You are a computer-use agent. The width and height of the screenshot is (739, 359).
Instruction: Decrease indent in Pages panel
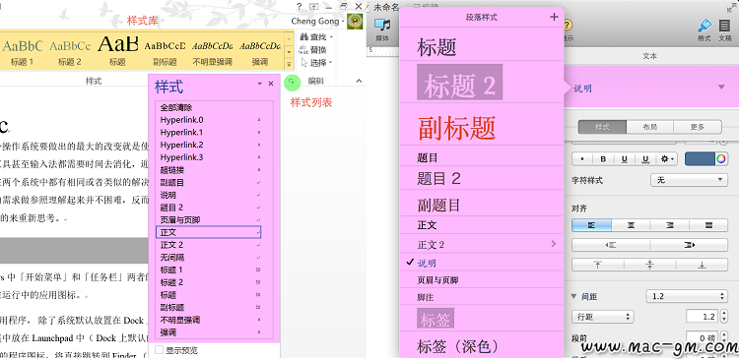point(611,245)
